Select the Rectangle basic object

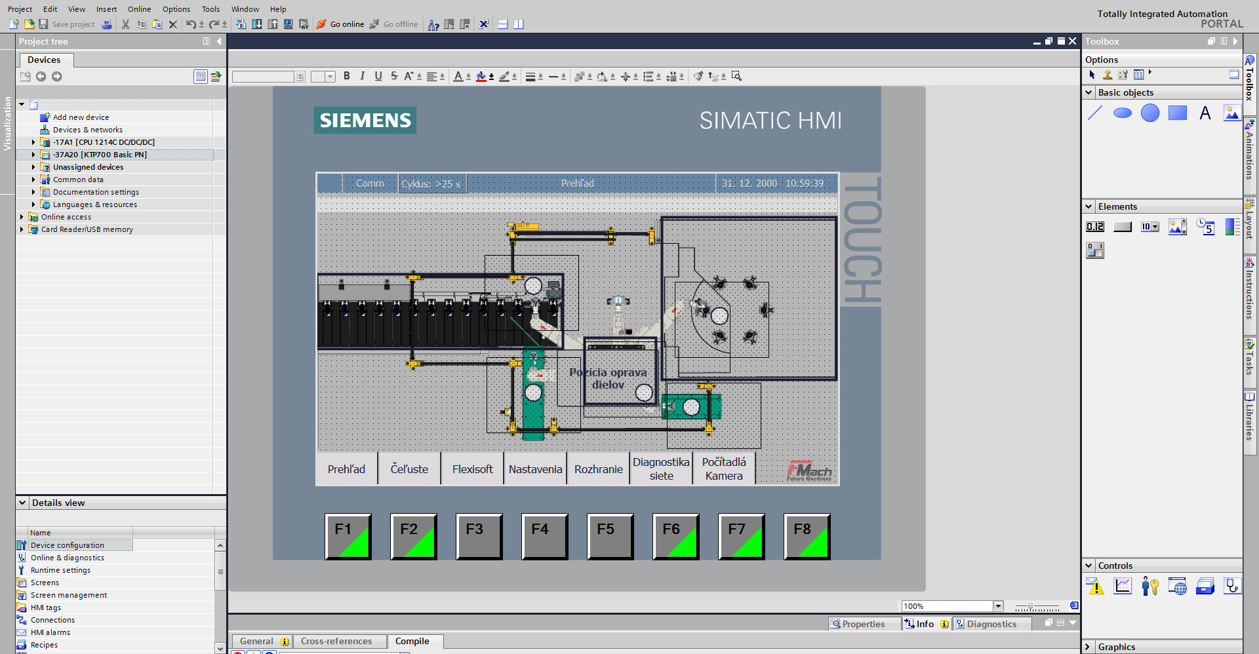coord(1178,113)
